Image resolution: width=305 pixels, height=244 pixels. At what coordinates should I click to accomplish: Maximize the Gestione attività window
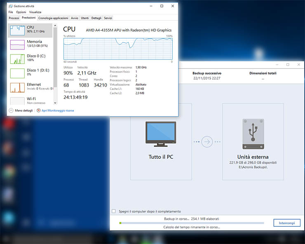[x=162, y=6]
